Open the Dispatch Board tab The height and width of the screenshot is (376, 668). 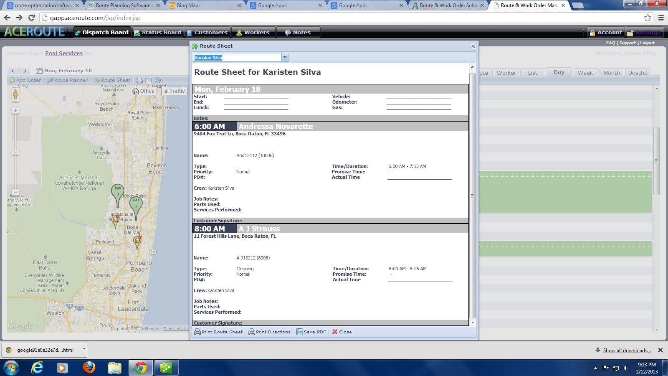102,32
